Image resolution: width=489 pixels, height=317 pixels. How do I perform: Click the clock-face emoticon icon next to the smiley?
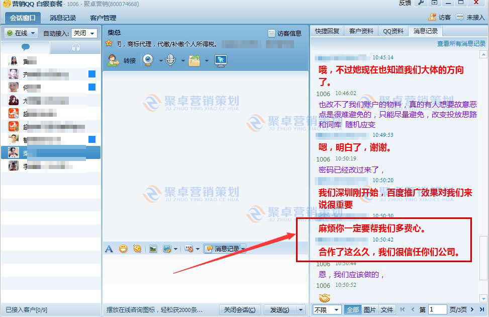click(x=137, y=249)
